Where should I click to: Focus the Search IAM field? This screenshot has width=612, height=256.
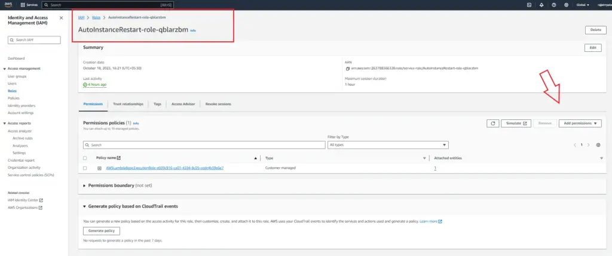(x=34, y=40)
